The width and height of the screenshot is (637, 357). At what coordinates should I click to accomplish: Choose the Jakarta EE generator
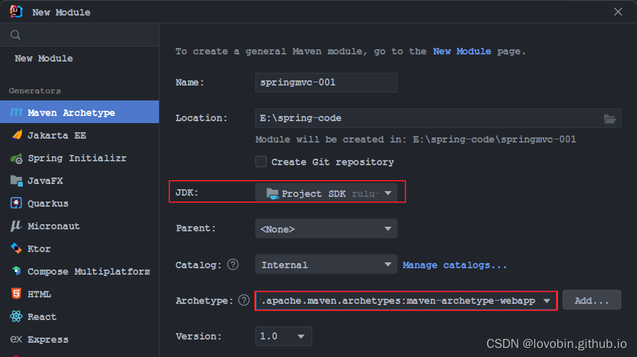tap(79, 135)
